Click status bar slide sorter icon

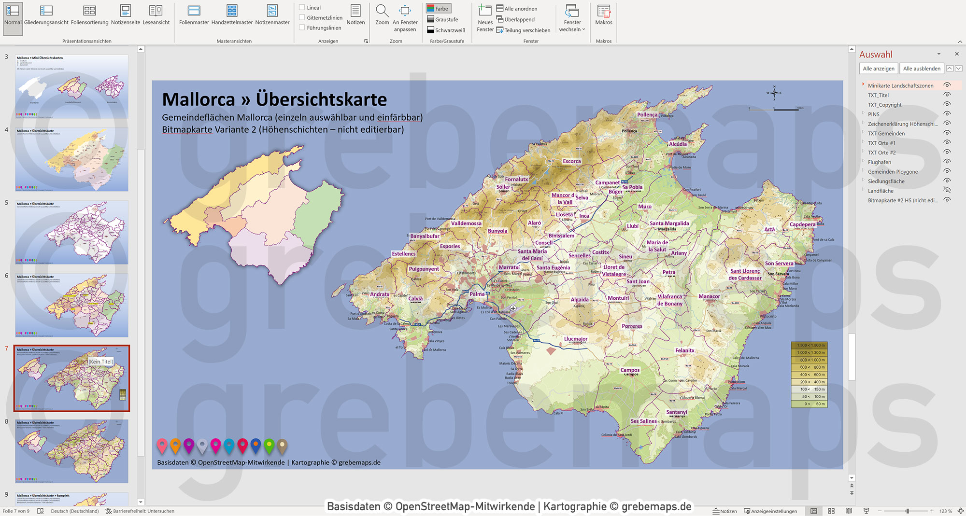(831, 511)
